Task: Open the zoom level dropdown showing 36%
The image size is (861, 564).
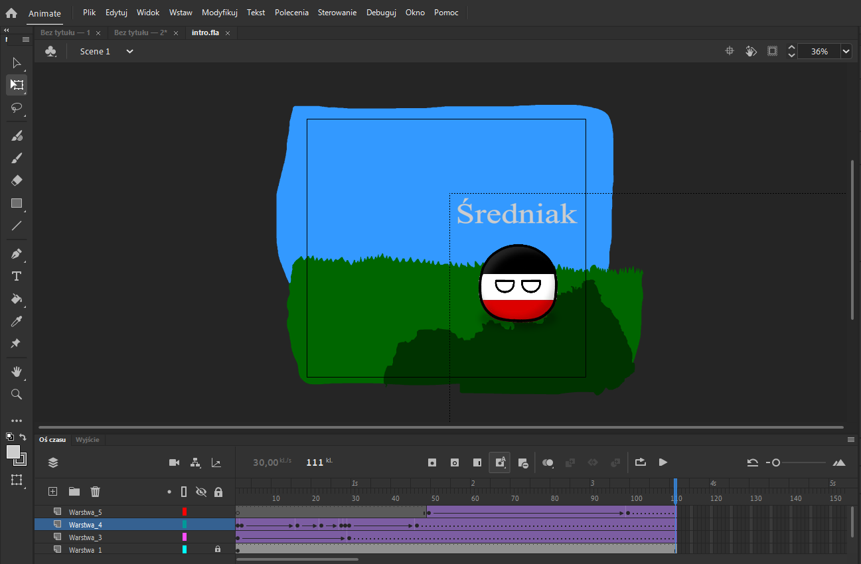Action: pyautogui.click(x=846, y=51)
